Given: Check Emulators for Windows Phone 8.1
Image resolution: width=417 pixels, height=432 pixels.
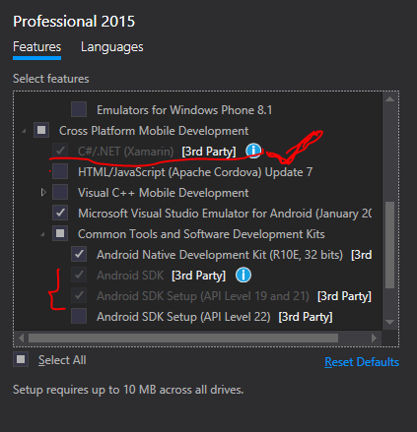Looking at the screenshot, I should click(x=79, y=109).
